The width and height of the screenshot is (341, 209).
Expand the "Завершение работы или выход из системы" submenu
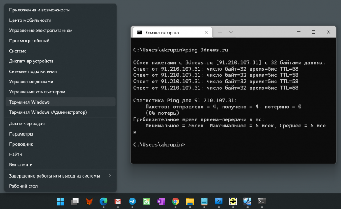click(x=110, y=175)
